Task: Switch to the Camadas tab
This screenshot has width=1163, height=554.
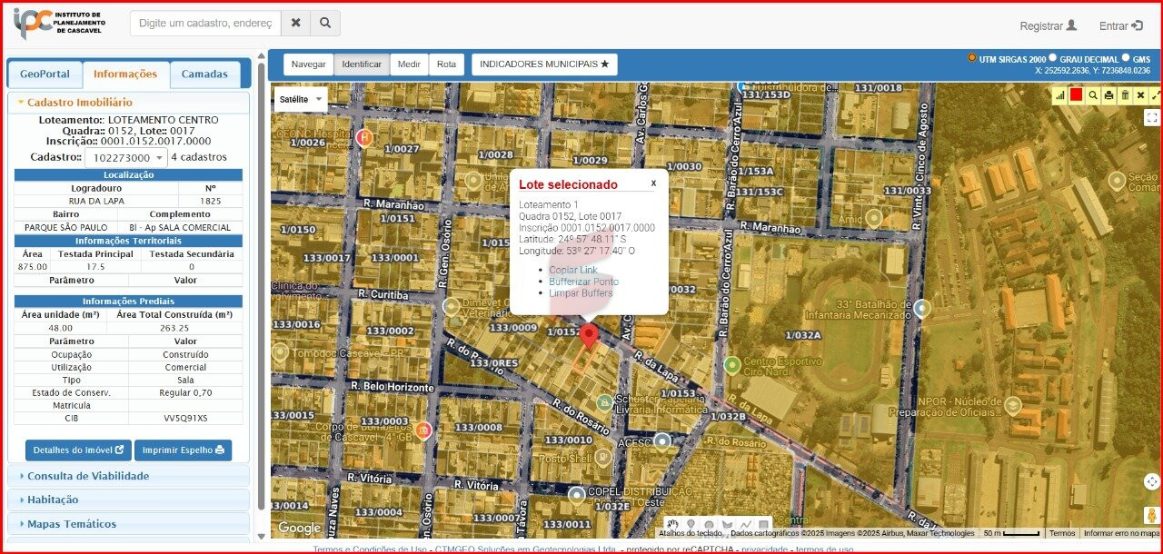Action: pyautogui.click(x=204, y=74)
